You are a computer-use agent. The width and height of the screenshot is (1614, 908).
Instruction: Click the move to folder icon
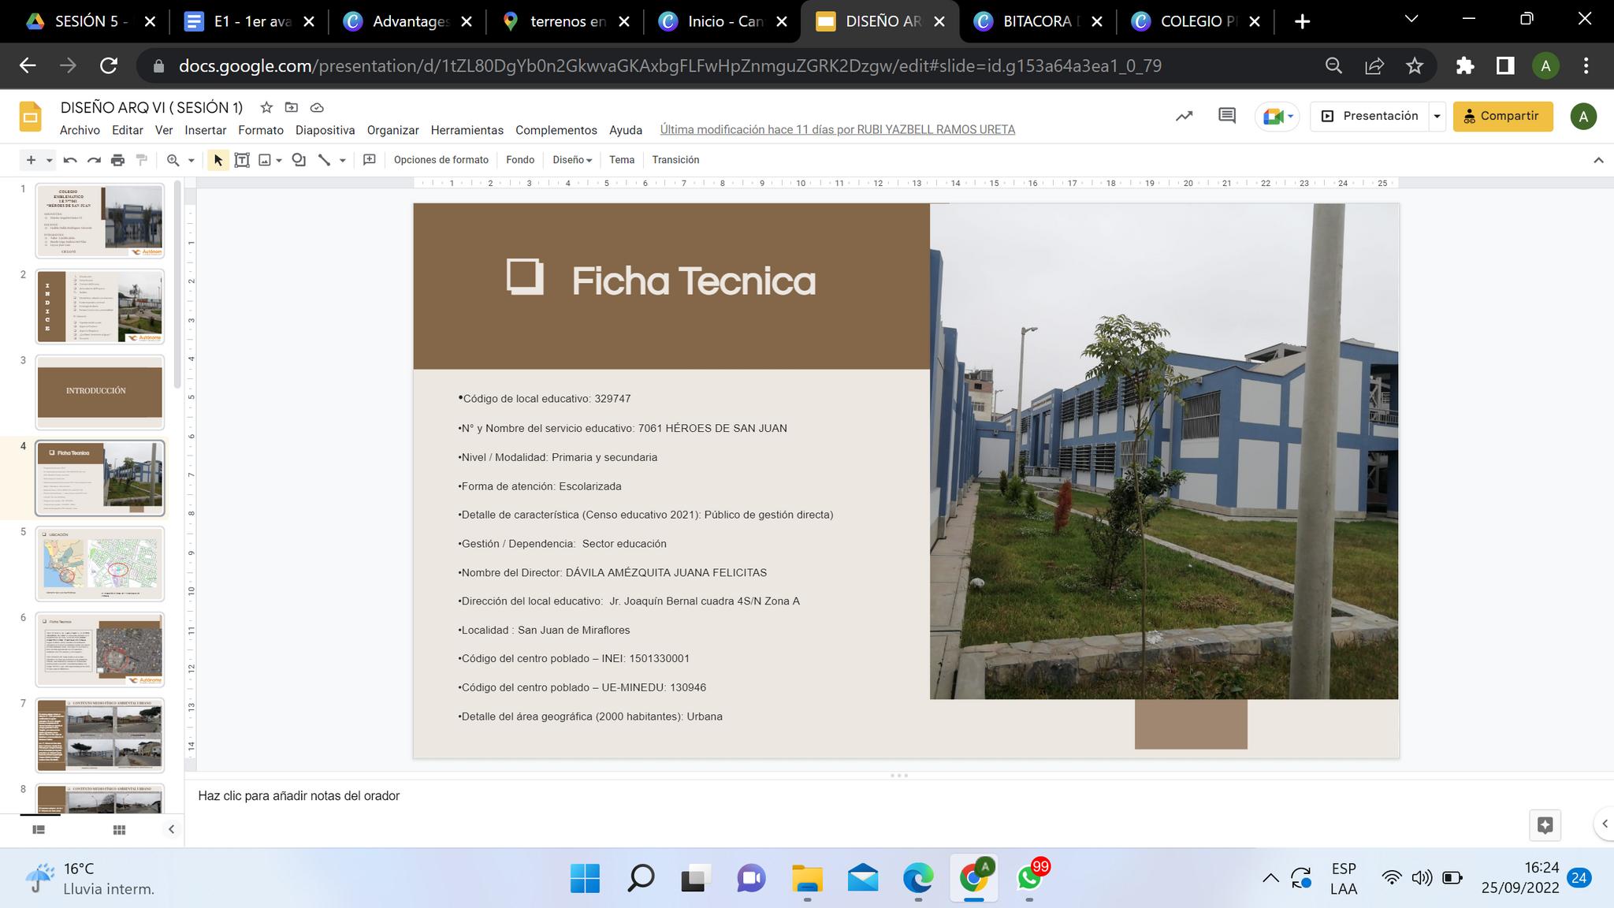click(x=292, y=107)
